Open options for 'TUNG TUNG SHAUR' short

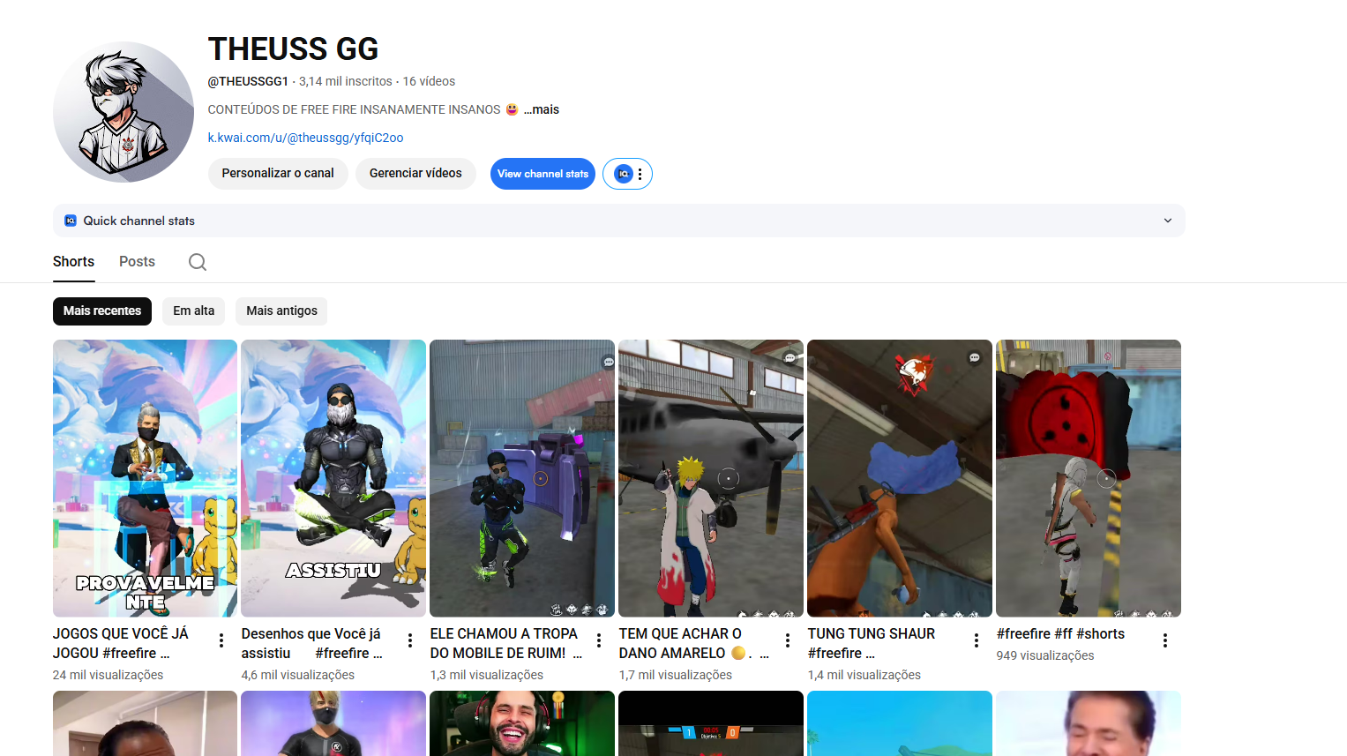coord(977,640)
